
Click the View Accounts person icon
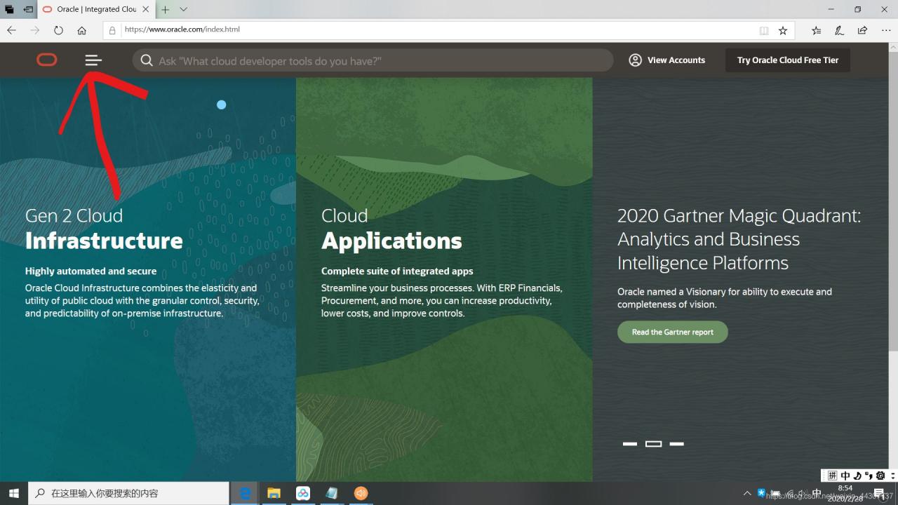tap(635, 60)
